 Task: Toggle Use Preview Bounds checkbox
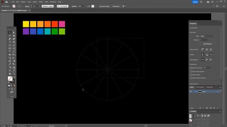(191, 72)
